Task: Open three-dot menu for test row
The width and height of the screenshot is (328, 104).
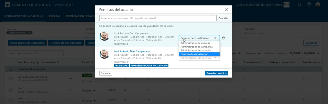Action: coord(70,100)
